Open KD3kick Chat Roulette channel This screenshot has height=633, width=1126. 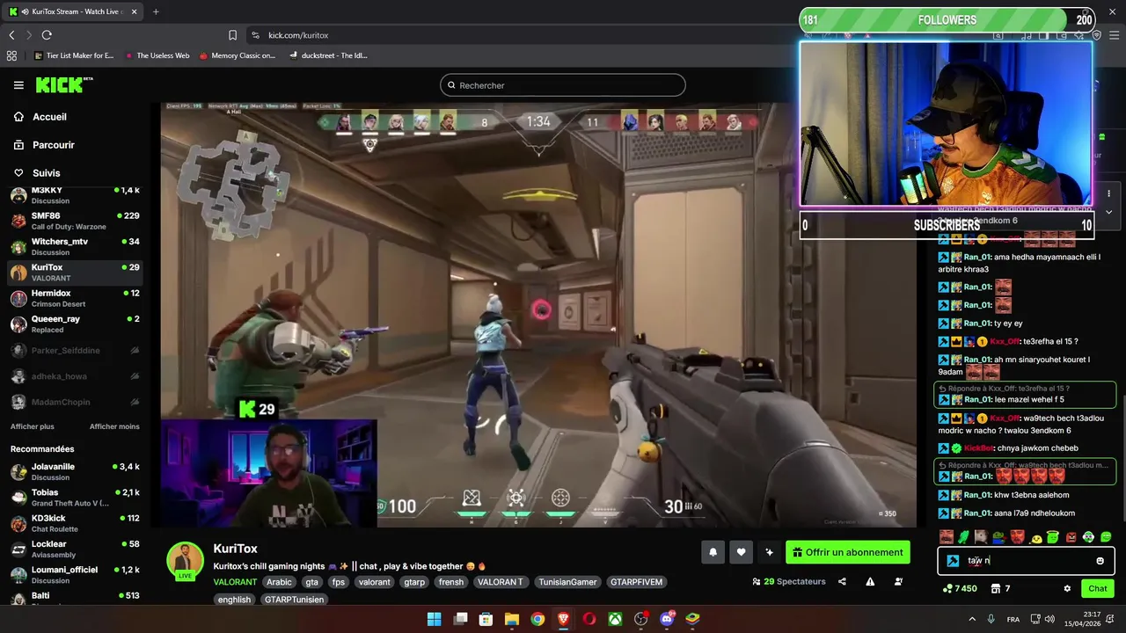coord(74,523)
